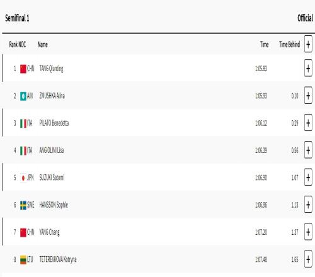315x277 pixels.
Task: Click Italy flag next to PILATO
Action: (x=23, y=123)
